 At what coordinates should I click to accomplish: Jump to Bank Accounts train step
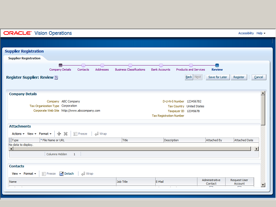click(161, 69)
